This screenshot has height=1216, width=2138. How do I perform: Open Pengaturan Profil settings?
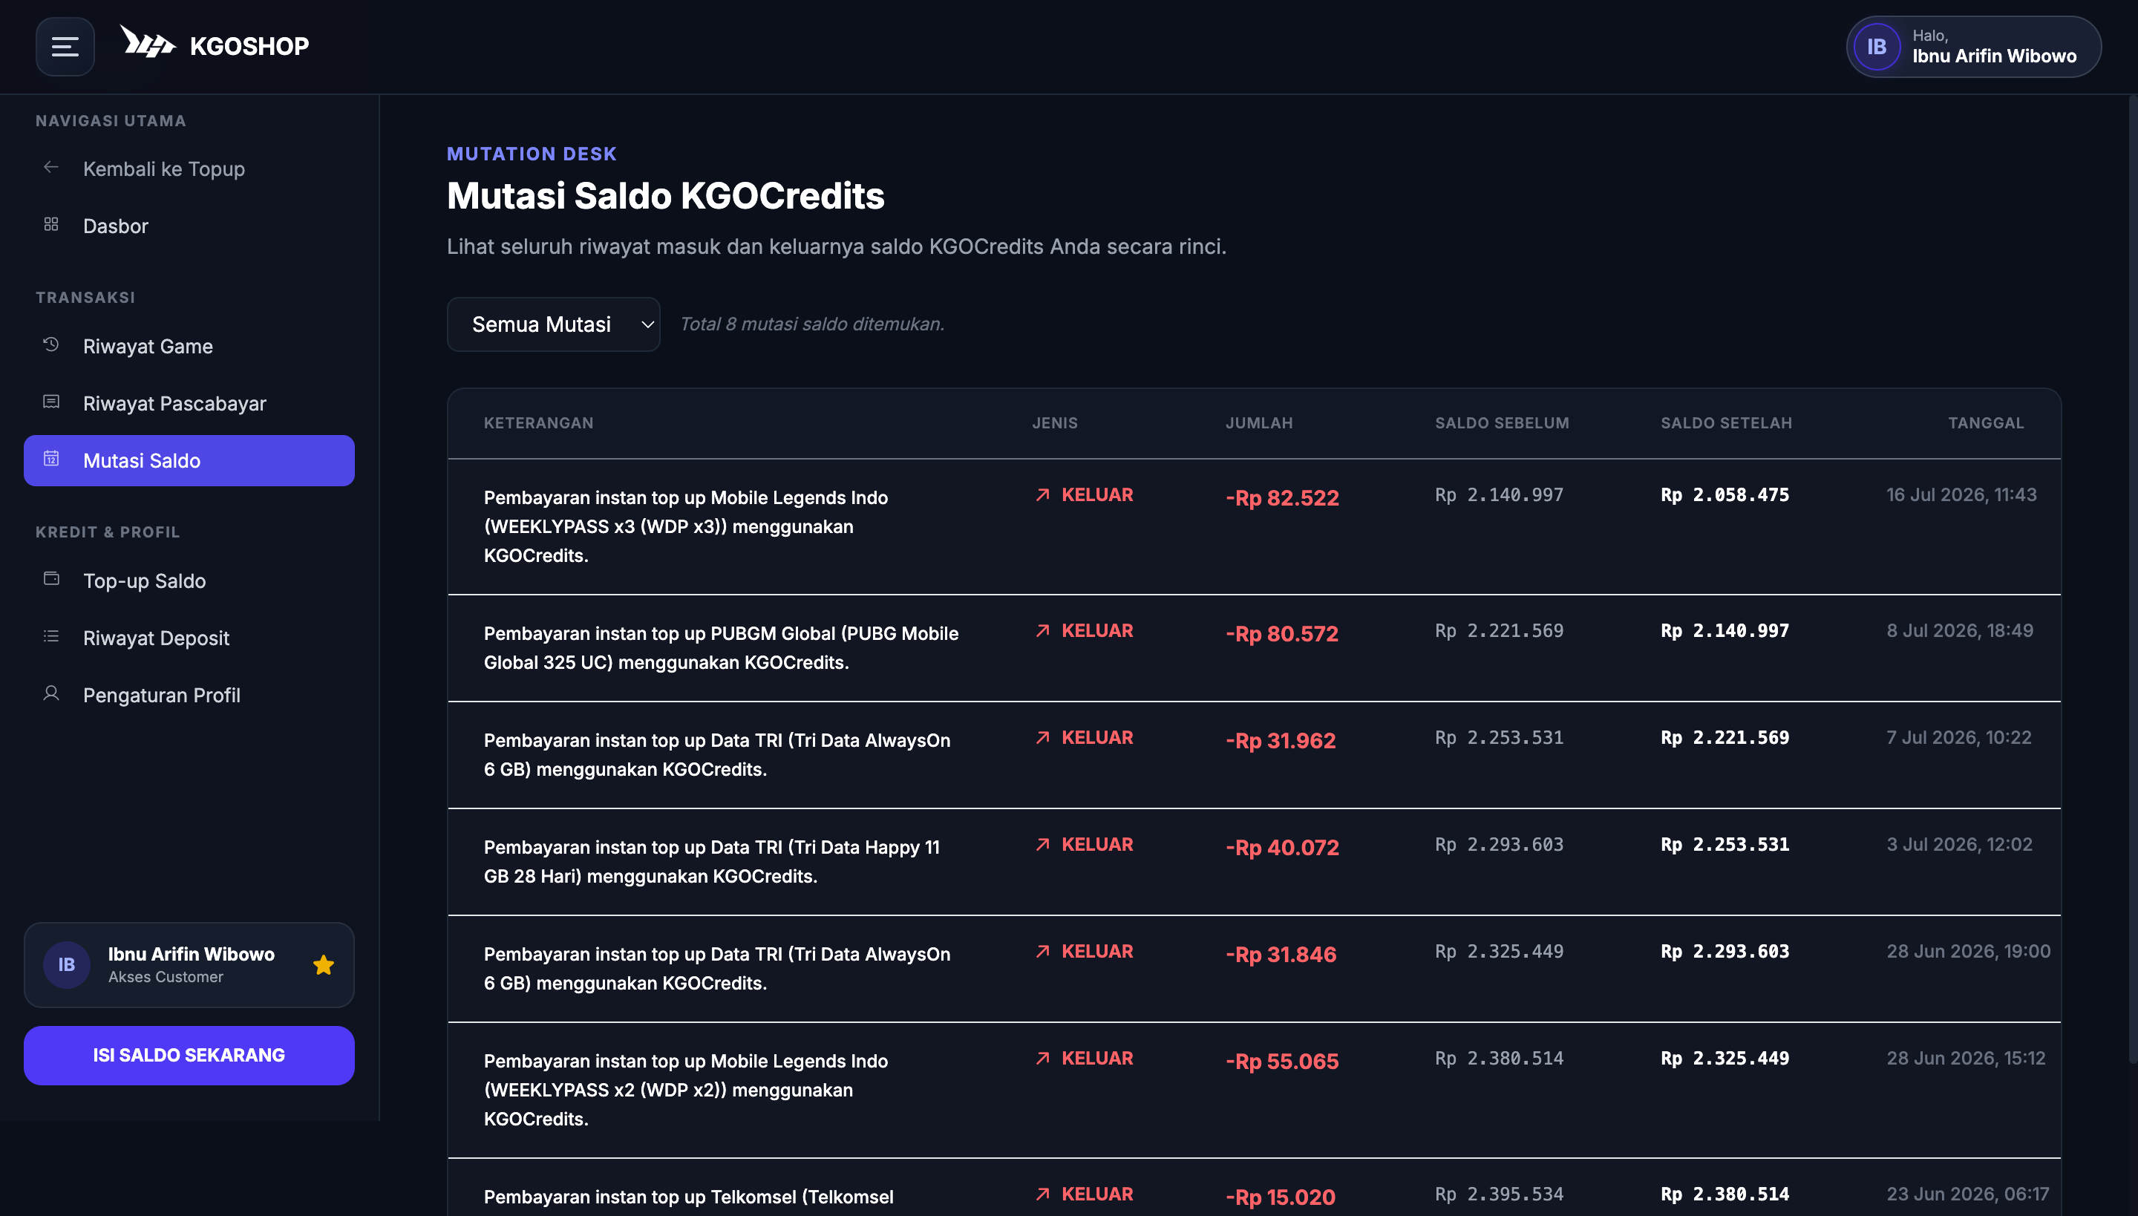click(x=189, y=695)
